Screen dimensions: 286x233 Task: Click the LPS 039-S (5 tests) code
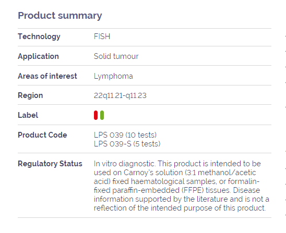tap(127, 144)
